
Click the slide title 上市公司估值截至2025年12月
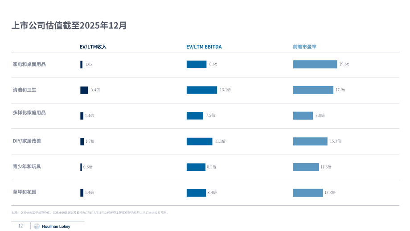coord(69,25)
